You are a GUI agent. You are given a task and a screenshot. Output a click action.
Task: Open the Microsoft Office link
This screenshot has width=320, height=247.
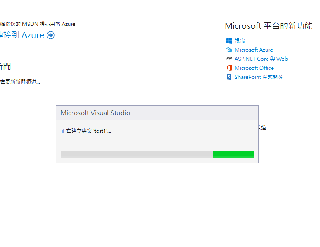[254, 68]
